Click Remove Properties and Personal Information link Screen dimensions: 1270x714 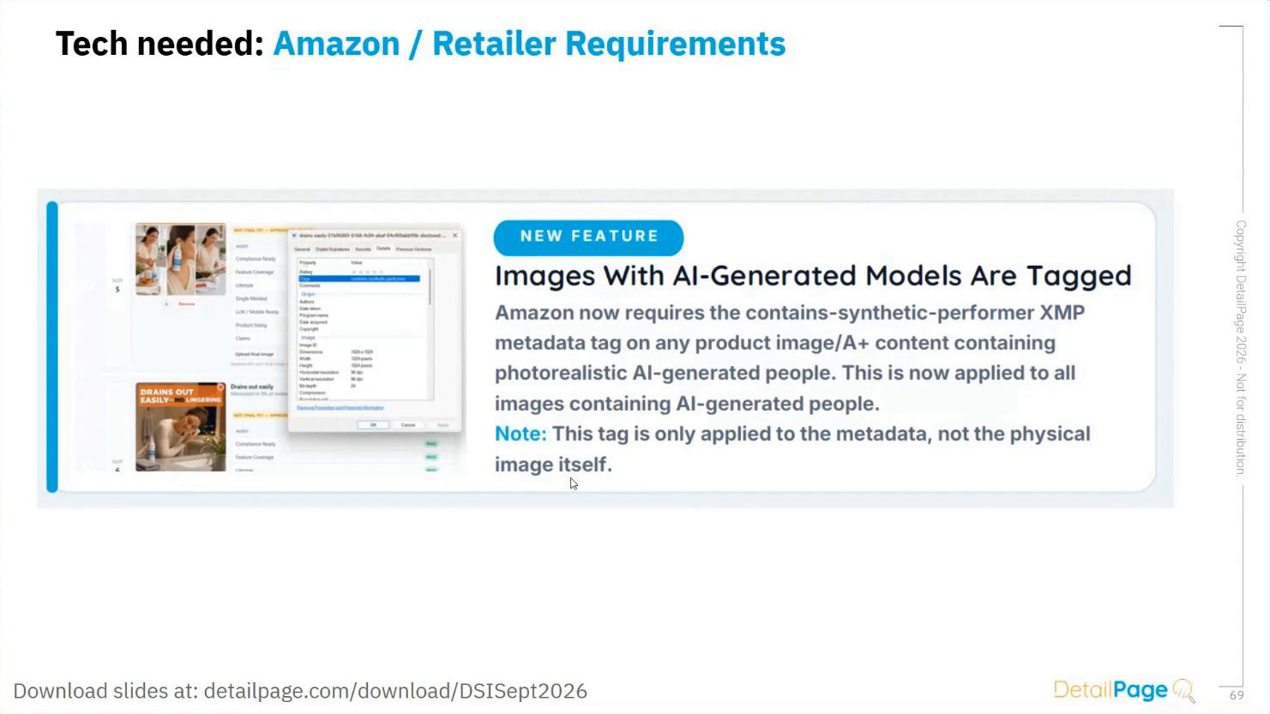click(340, 408)
